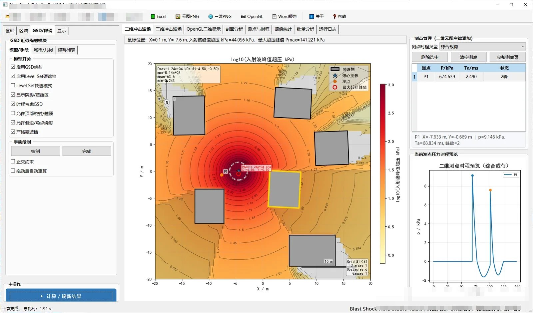Go to the 剖面分析 tab
The image size is (533, 313).
coord(234,29)
